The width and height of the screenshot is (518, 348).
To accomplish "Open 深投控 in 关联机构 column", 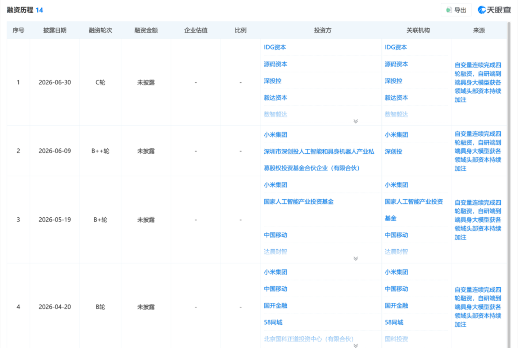I will coord(394,81).
